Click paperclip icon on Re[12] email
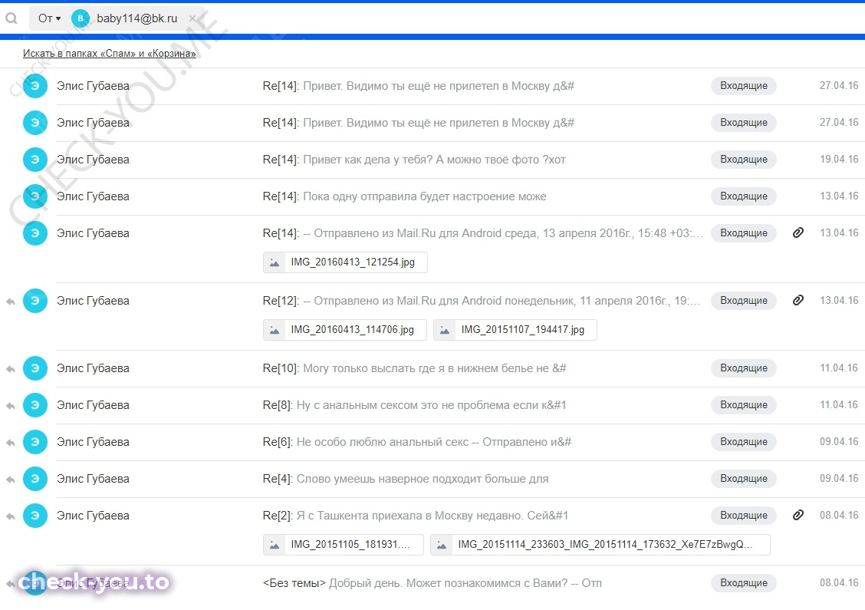Screen dimensions: 865x610 798,300
